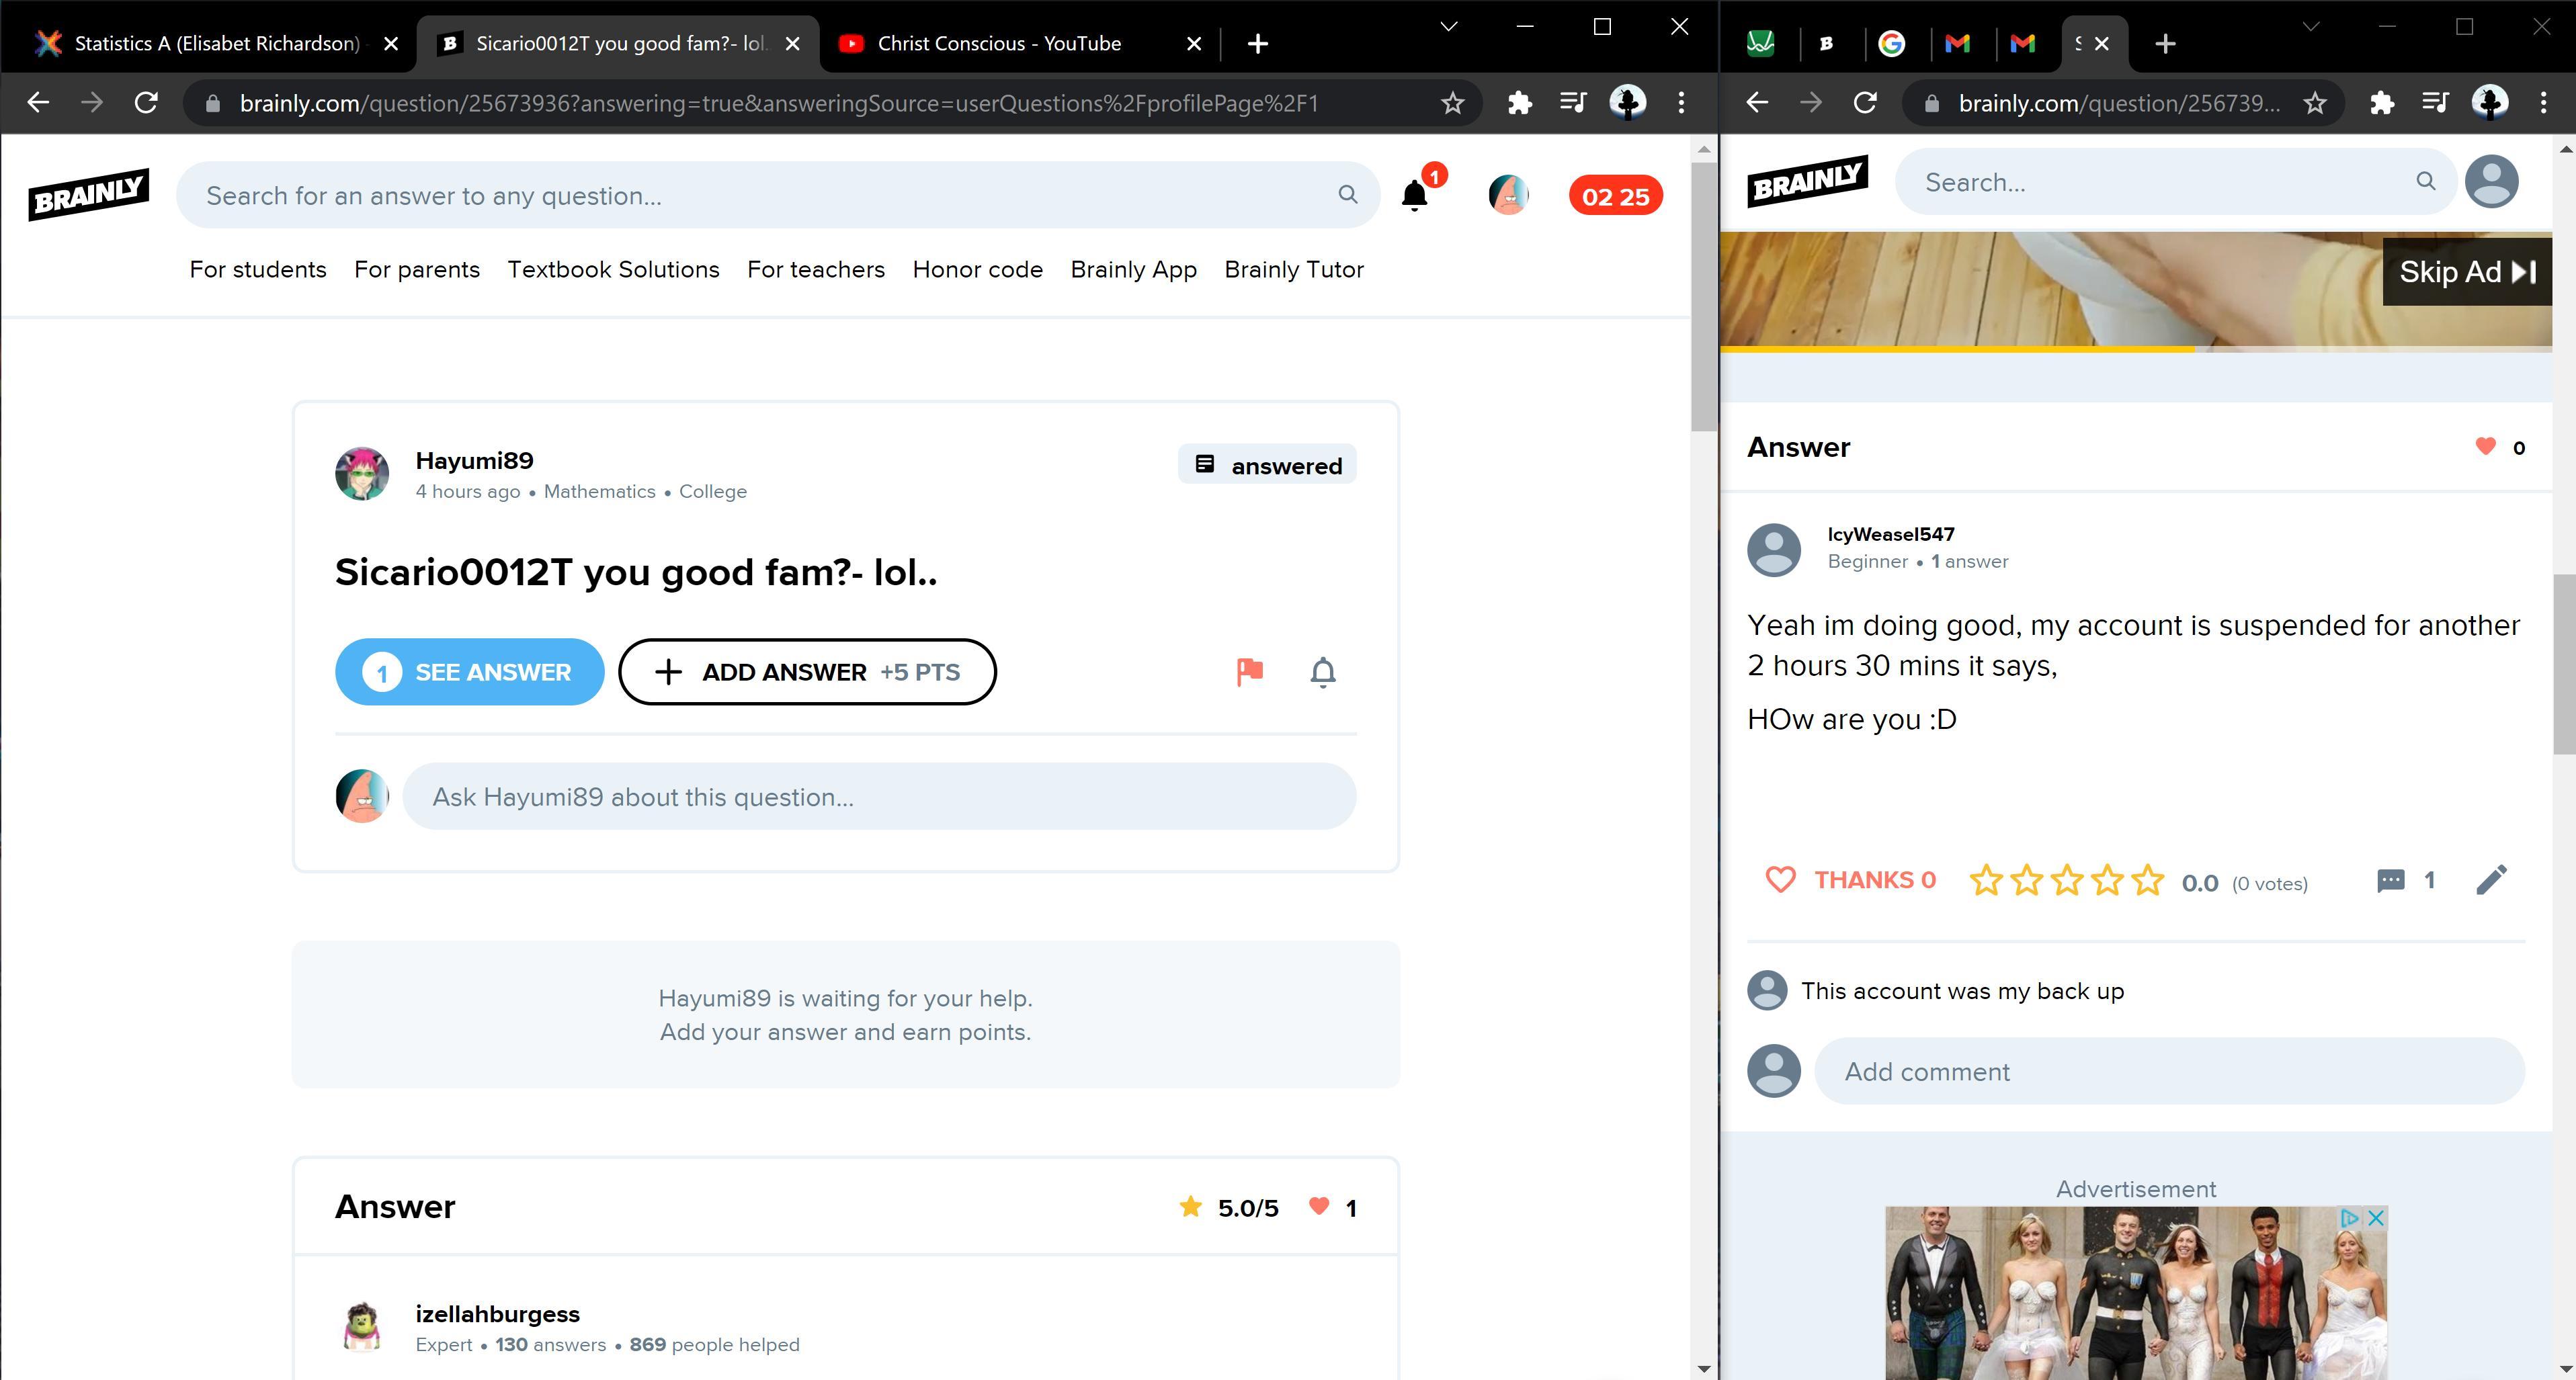
Task: Open Chrome's three-dot menu in the left window
Action: click(1681, 103)
